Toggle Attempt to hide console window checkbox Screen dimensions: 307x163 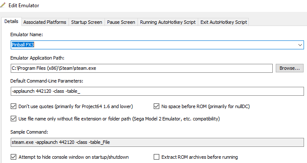click(14, 157)
